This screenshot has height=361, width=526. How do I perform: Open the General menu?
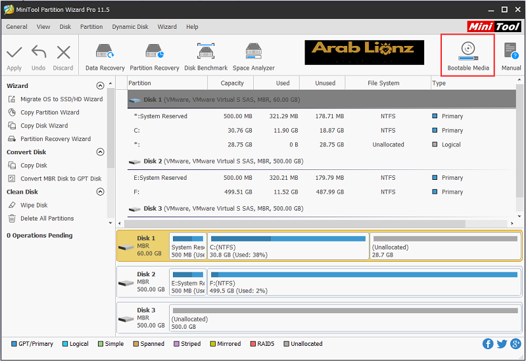(x=17, y=27)
